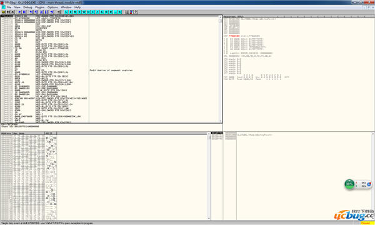Show Call stack with the K button
This screenshot has height=225, width=375.
pyautogui.click(x=102, y=12)
